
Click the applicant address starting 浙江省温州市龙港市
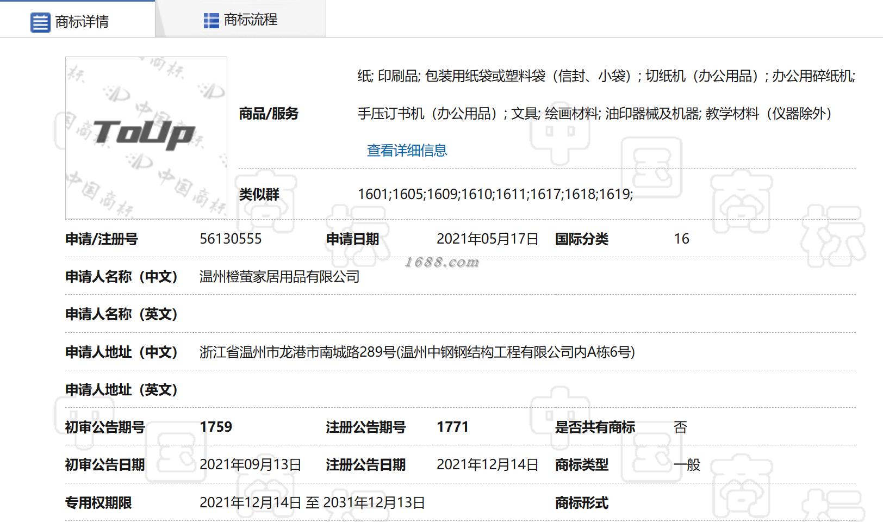(x=417, y=352)
